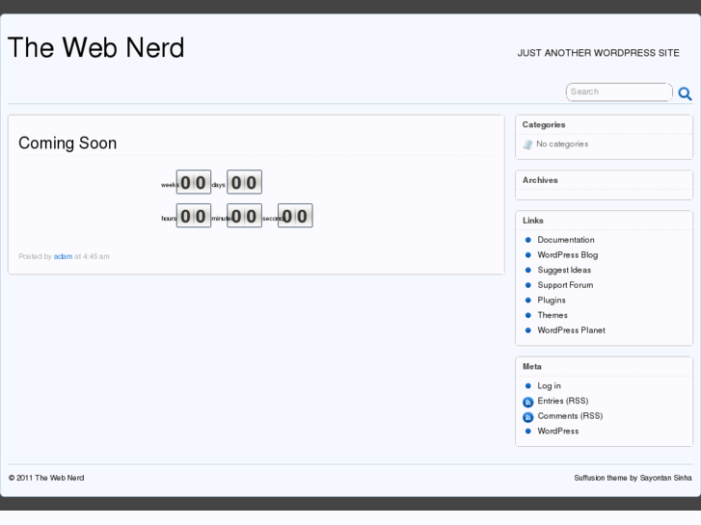The height and width of the screenshot is (525, 701).
Task: Click the seconds countdown counter
Action: (x=295, y=216)
